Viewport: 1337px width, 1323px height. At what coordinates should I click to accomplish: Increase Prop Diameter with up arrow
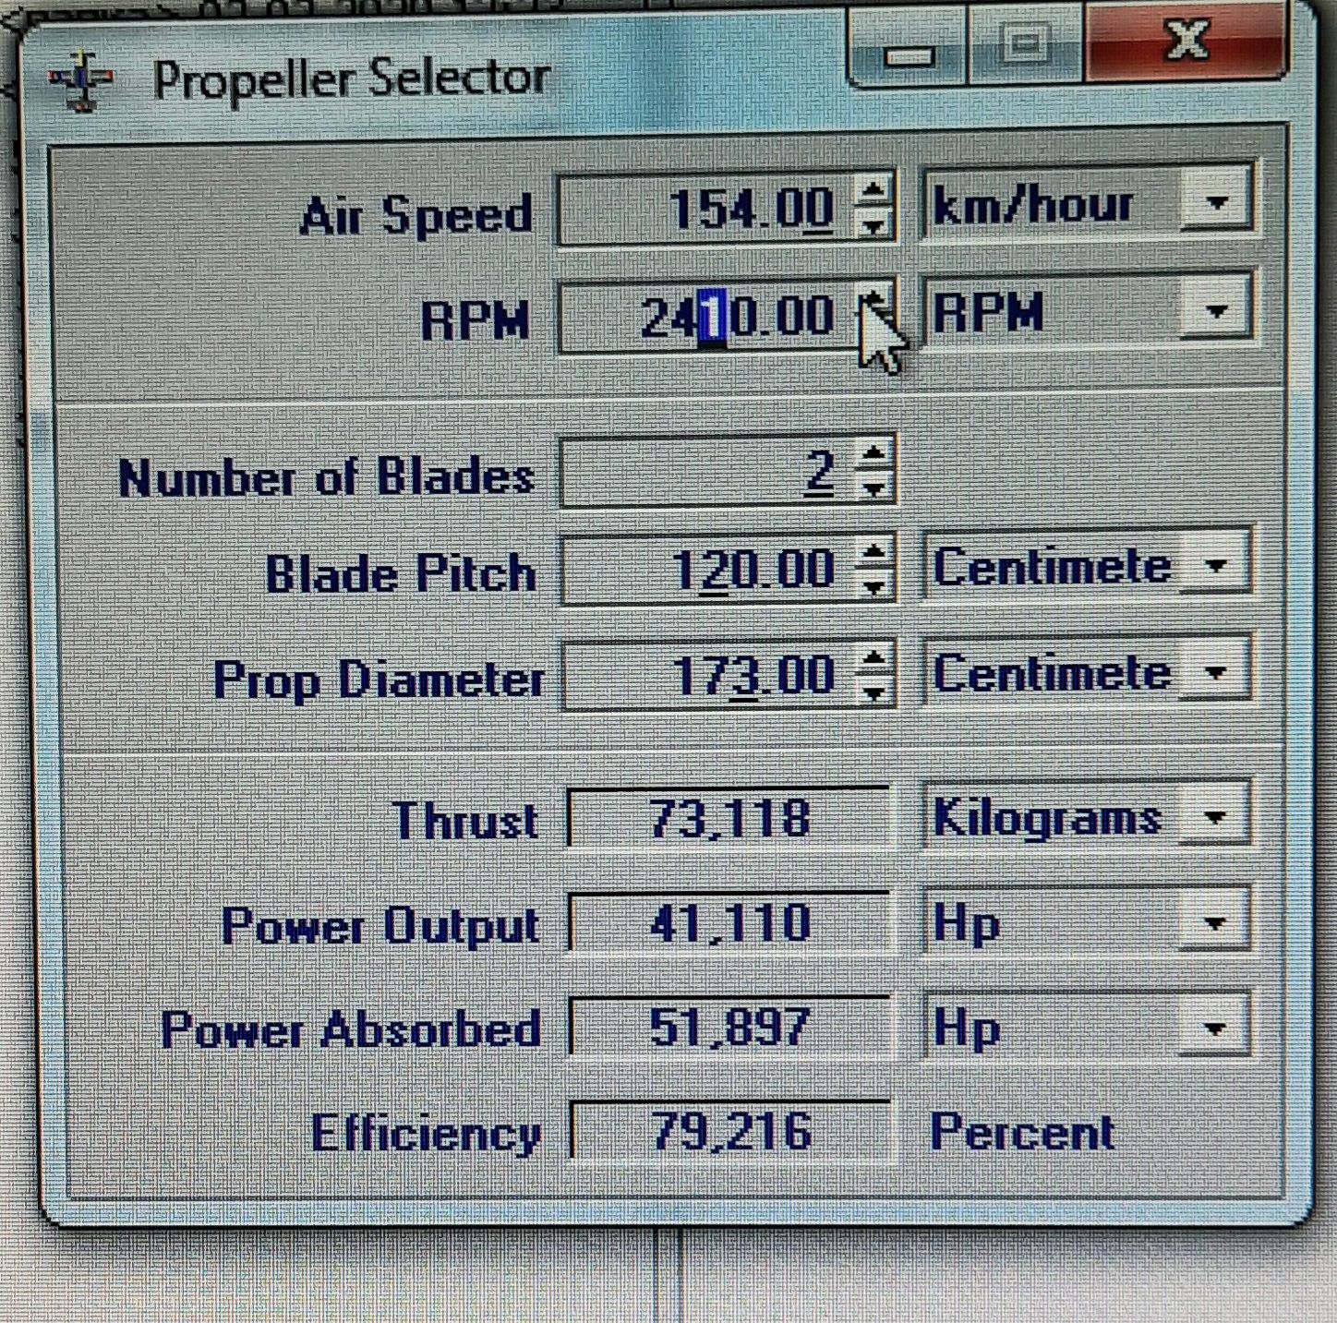pyautogui.click(x=874, y=657)
